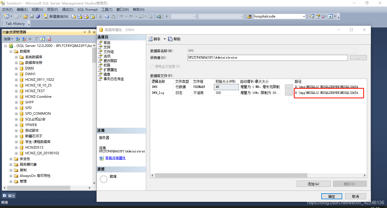
Task: Expand the SPD_COMMON database node
Action: pos(16,114)
